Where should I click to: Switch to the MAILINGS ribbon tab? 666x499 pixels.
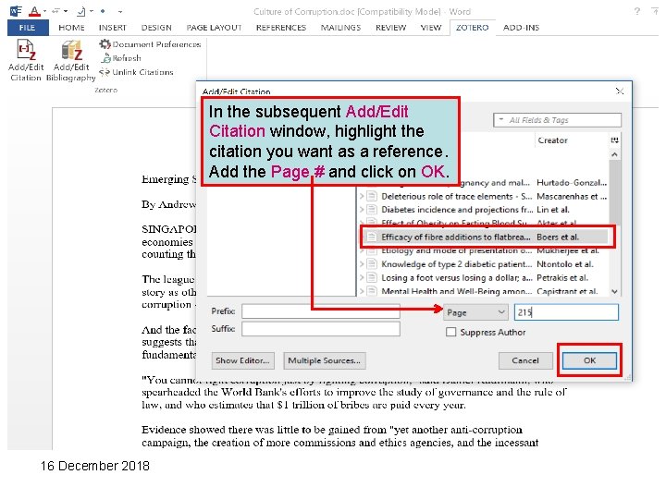(340, 28)
